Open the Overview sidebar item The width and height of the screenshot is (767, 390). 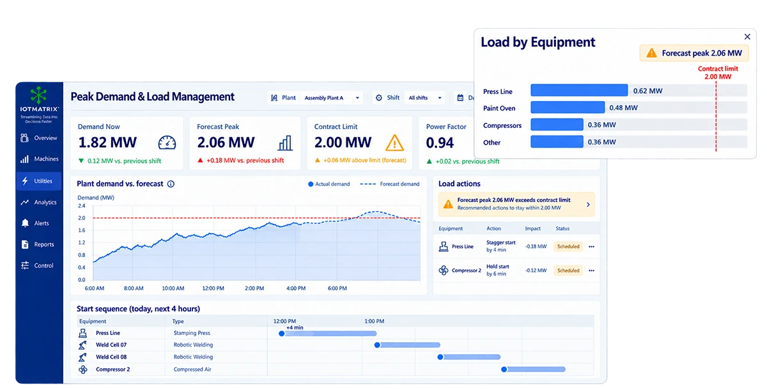tap(39, 138)
